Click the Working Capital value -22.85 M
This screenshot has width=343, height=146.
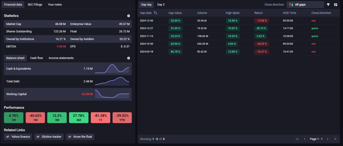[87, 94]
